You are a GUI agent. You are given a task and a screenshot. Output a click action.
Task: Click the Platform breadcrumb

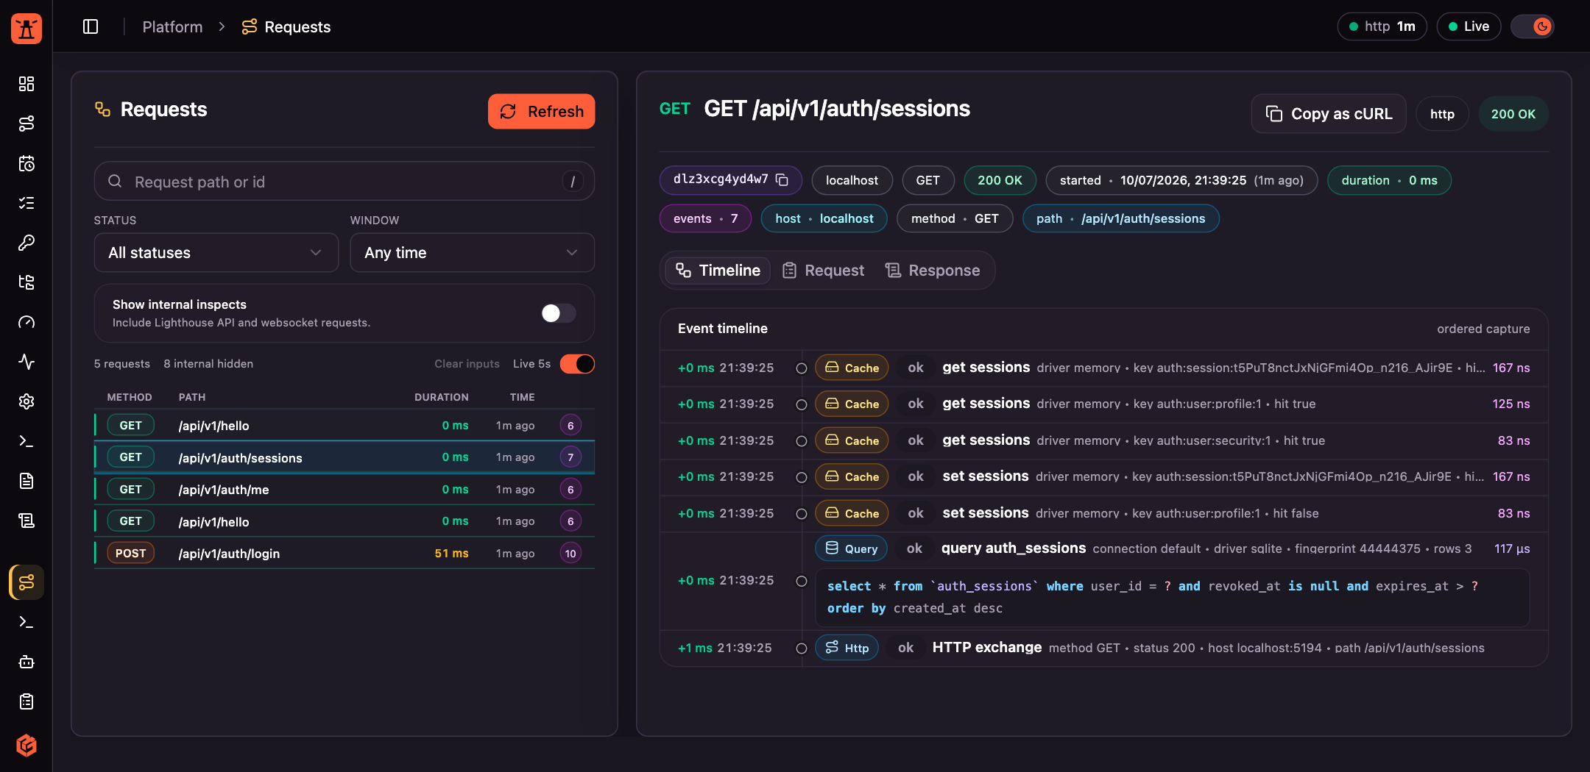[x=172, y=26]
